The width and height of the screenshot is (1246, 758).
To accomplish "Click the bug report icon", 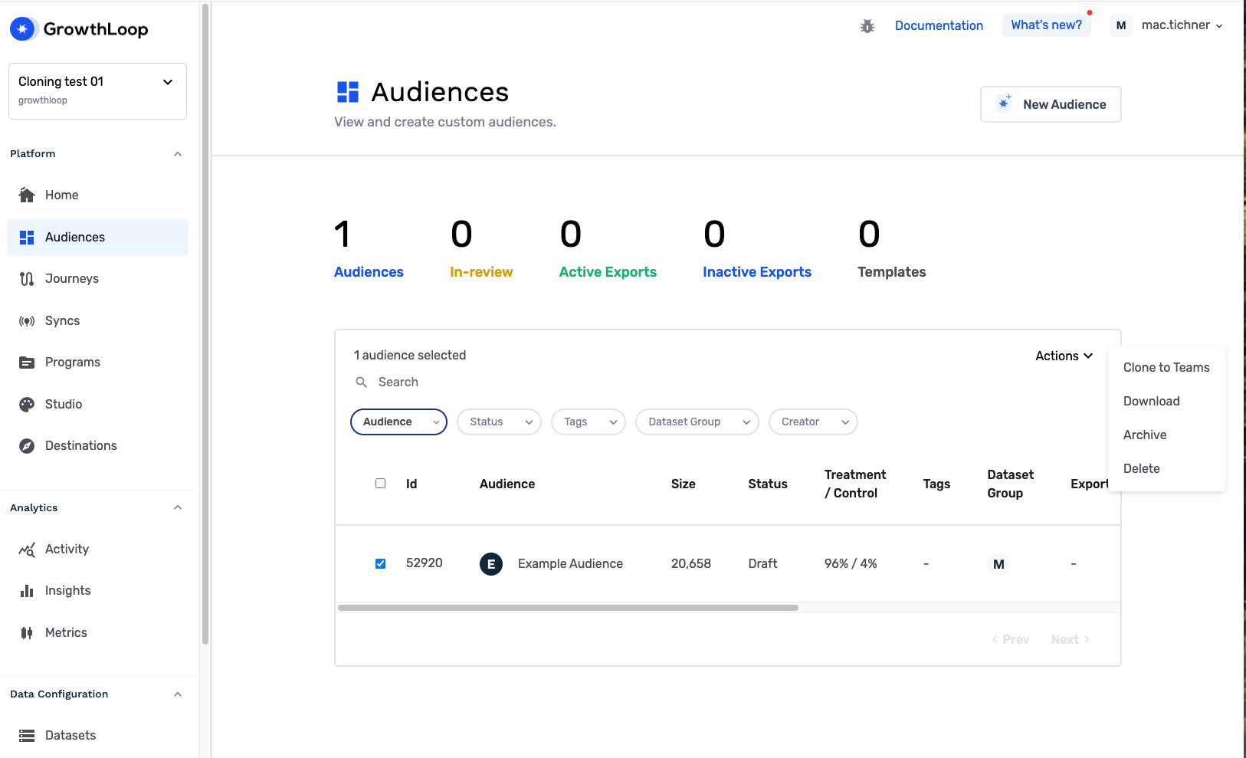I will click(867, 26).
